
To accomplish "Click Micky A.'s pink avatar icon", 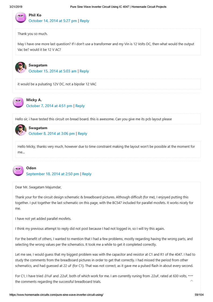I will tap(18, 103).
